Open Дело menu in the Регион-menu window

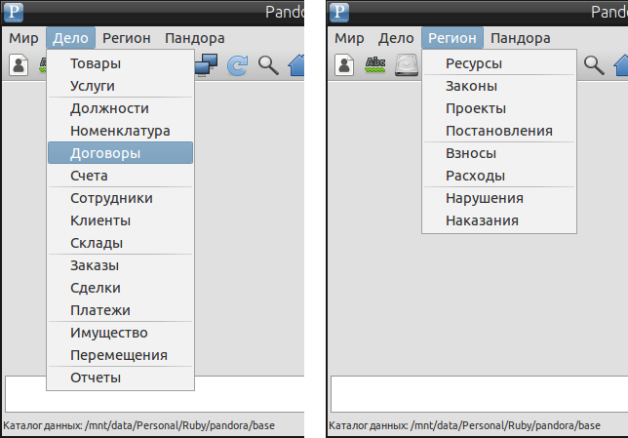tap(396, 38)
